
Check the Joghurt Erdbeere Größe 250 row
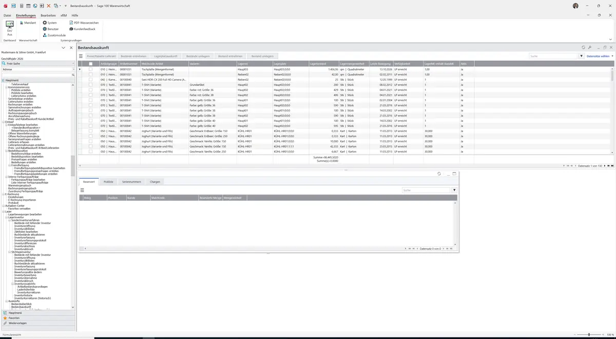coord(91,136)
